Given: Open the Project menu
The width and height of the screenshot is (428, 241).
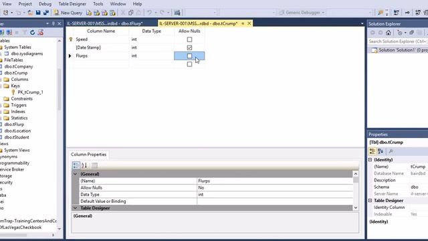Looking at the screenshot, I should 25,4.
